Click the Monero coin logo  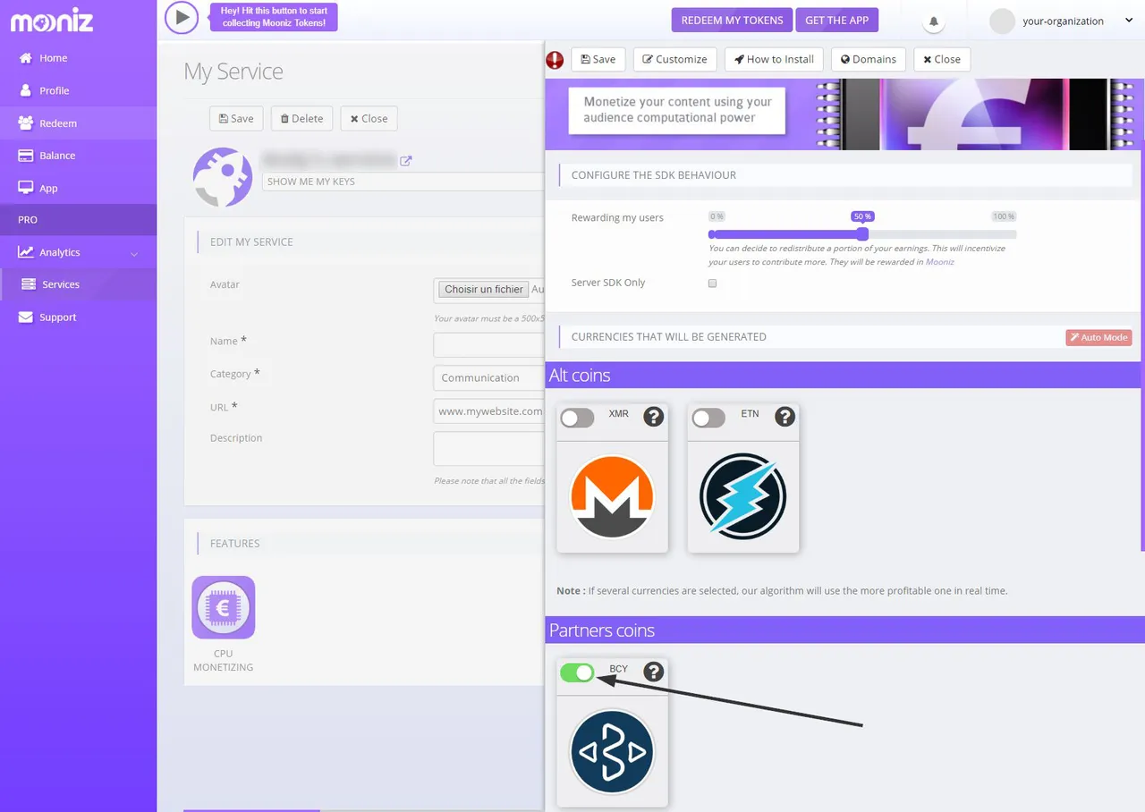[x=612, y=496]
